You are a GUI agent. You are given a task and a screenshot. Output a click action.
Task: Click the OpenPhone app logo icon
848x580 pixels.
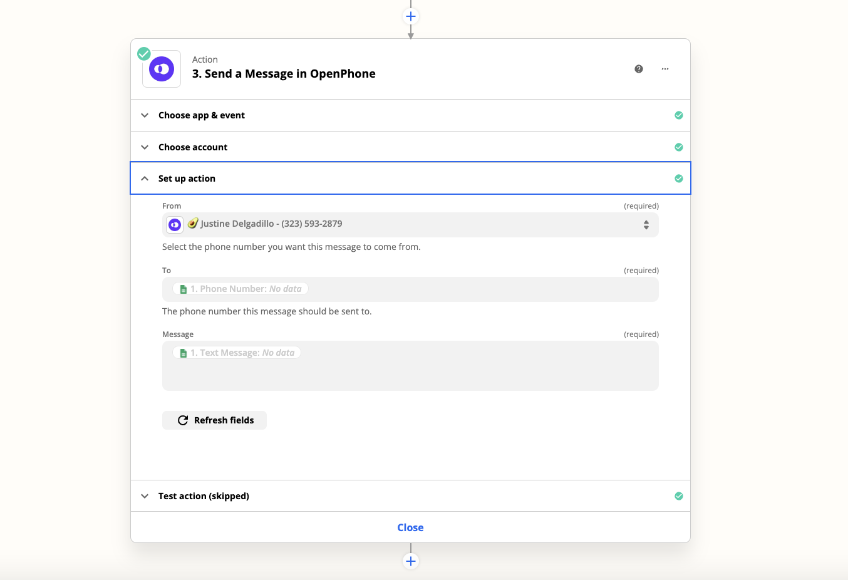click(162, 69)
